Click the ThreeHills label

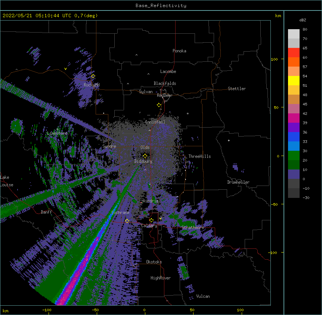(x=199, y=156)
